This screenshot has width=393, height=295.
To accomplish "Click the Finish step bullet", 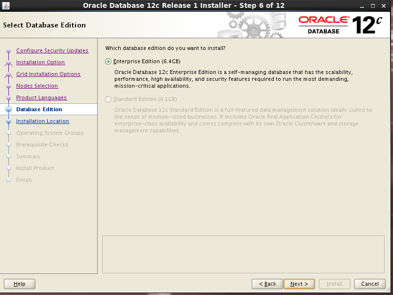I will click(8, 180).
